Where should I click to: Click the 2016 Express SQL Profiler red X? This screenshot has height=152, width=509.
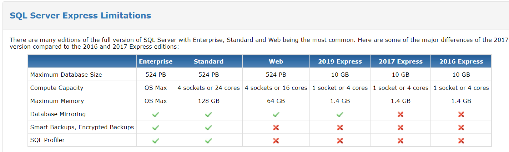click(461, 141)
